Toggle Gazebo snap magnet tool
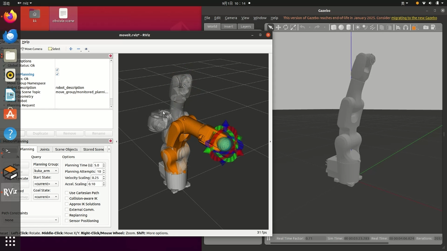The image size is (447, 251). tap(406, 27)
